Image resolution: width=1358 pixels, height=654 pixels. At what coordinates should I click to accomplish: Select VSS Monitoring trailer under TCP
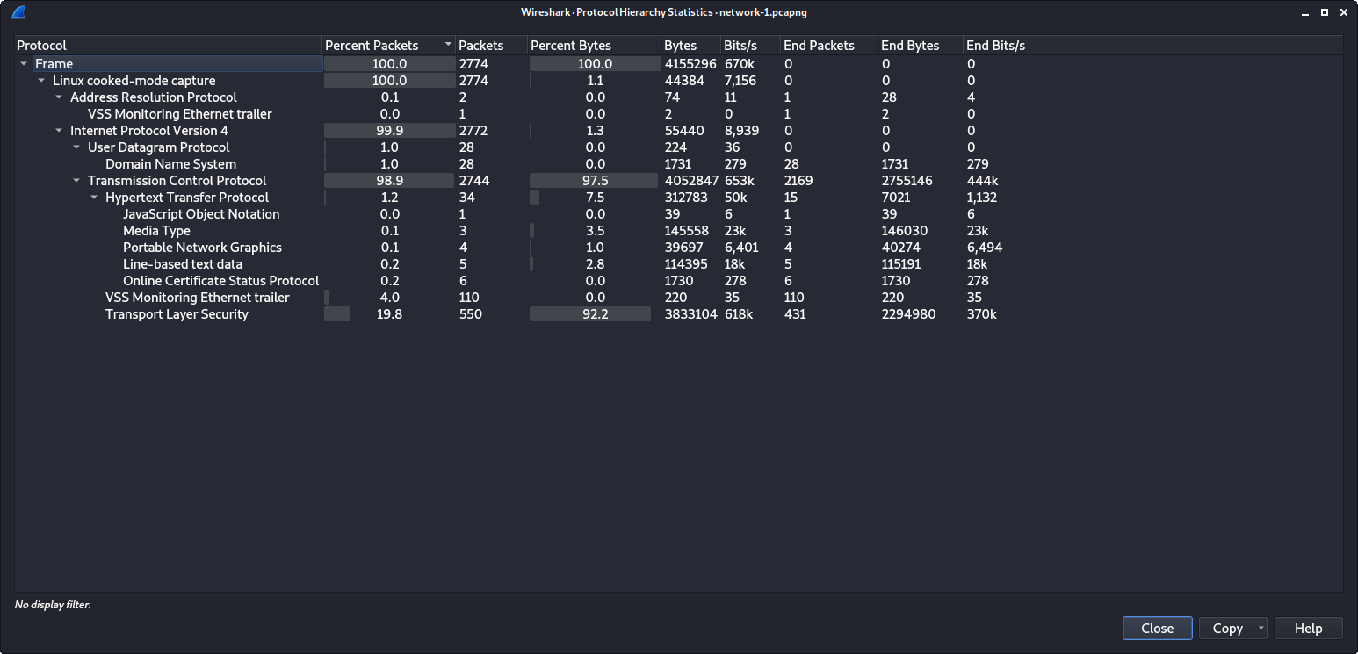[678, 298]
